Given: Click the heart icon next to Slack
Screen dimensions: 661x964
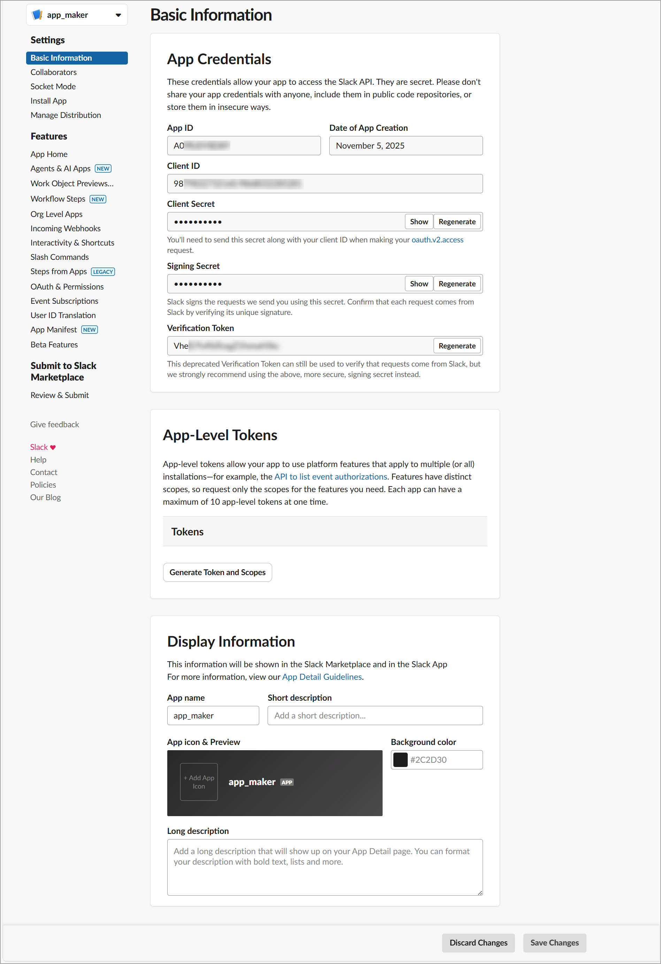Looking at the screenshot, I should tap(53, 447).
